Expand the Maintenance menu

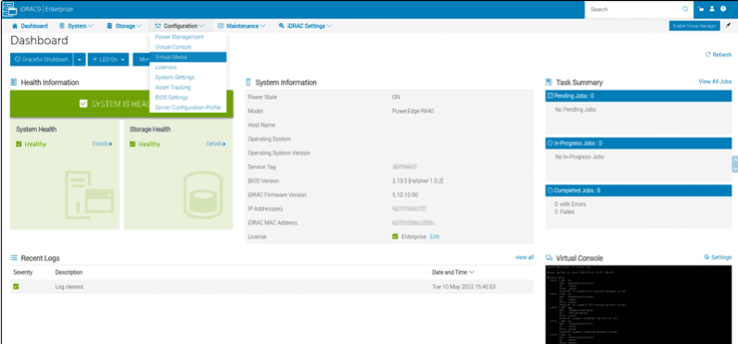[x=241, y=26]
